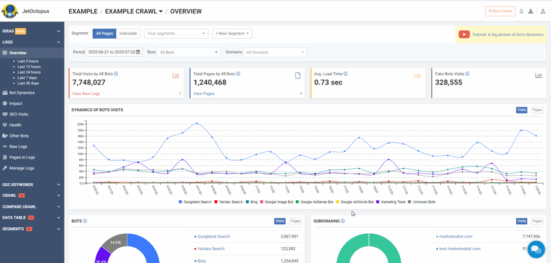Switch BOTS panel to Visits
This screenshot has height=263, width=551.
pyautogui.click(x=280, y=221)
